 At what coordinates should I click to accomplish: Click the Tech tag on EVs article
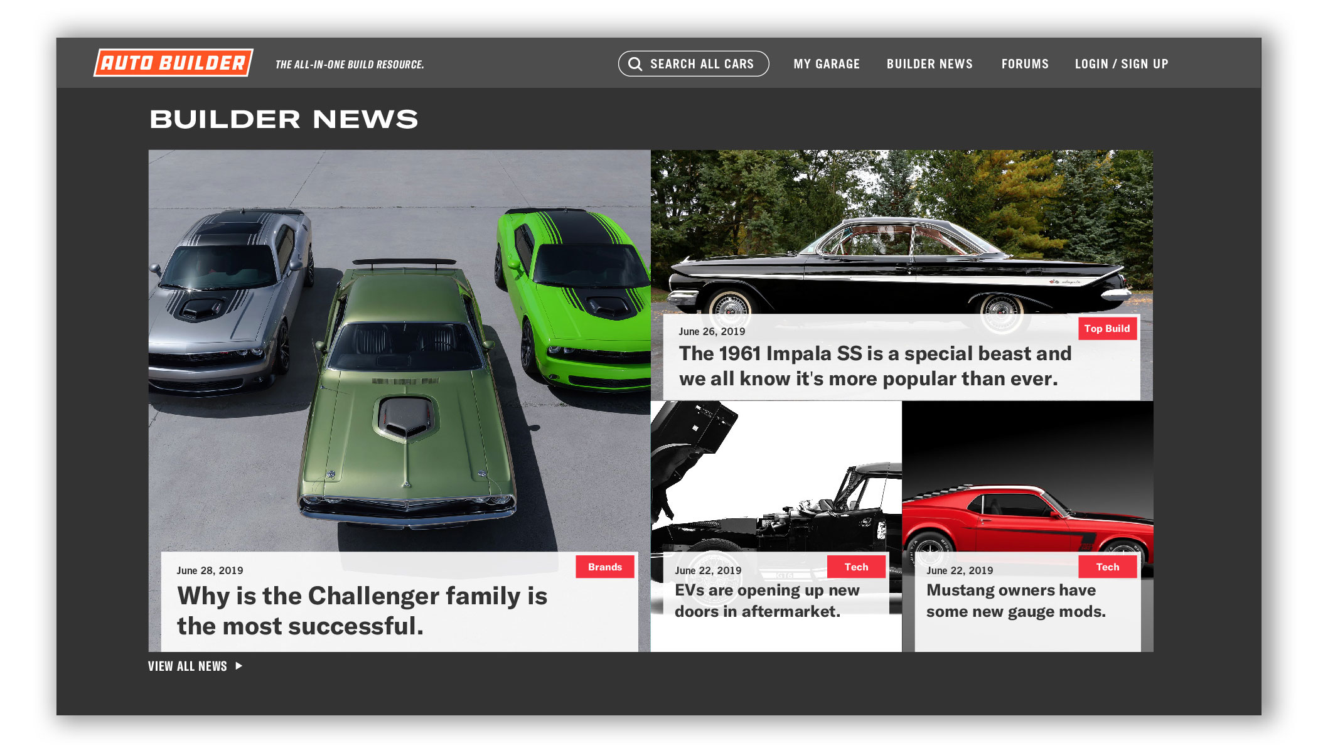856,567
